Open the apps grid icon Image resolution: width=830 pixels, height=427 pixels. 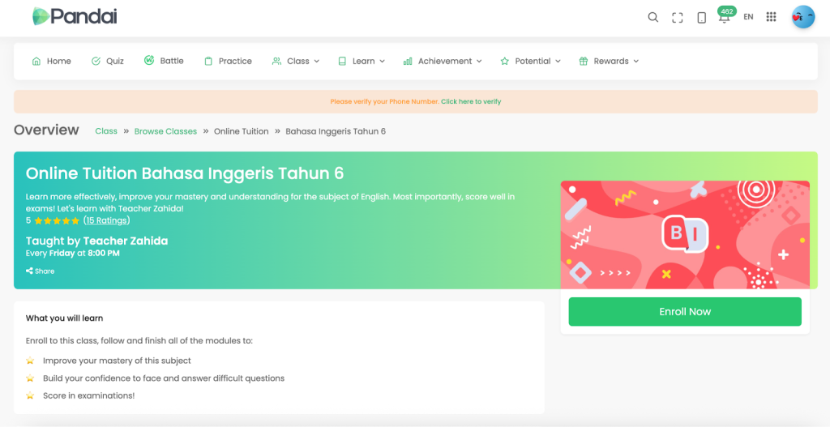pos(771,17)
